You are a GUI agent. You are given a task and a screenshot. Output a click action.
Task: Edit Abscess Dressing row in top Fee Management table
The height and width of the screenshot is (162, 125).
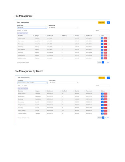[x=102, y=38]
